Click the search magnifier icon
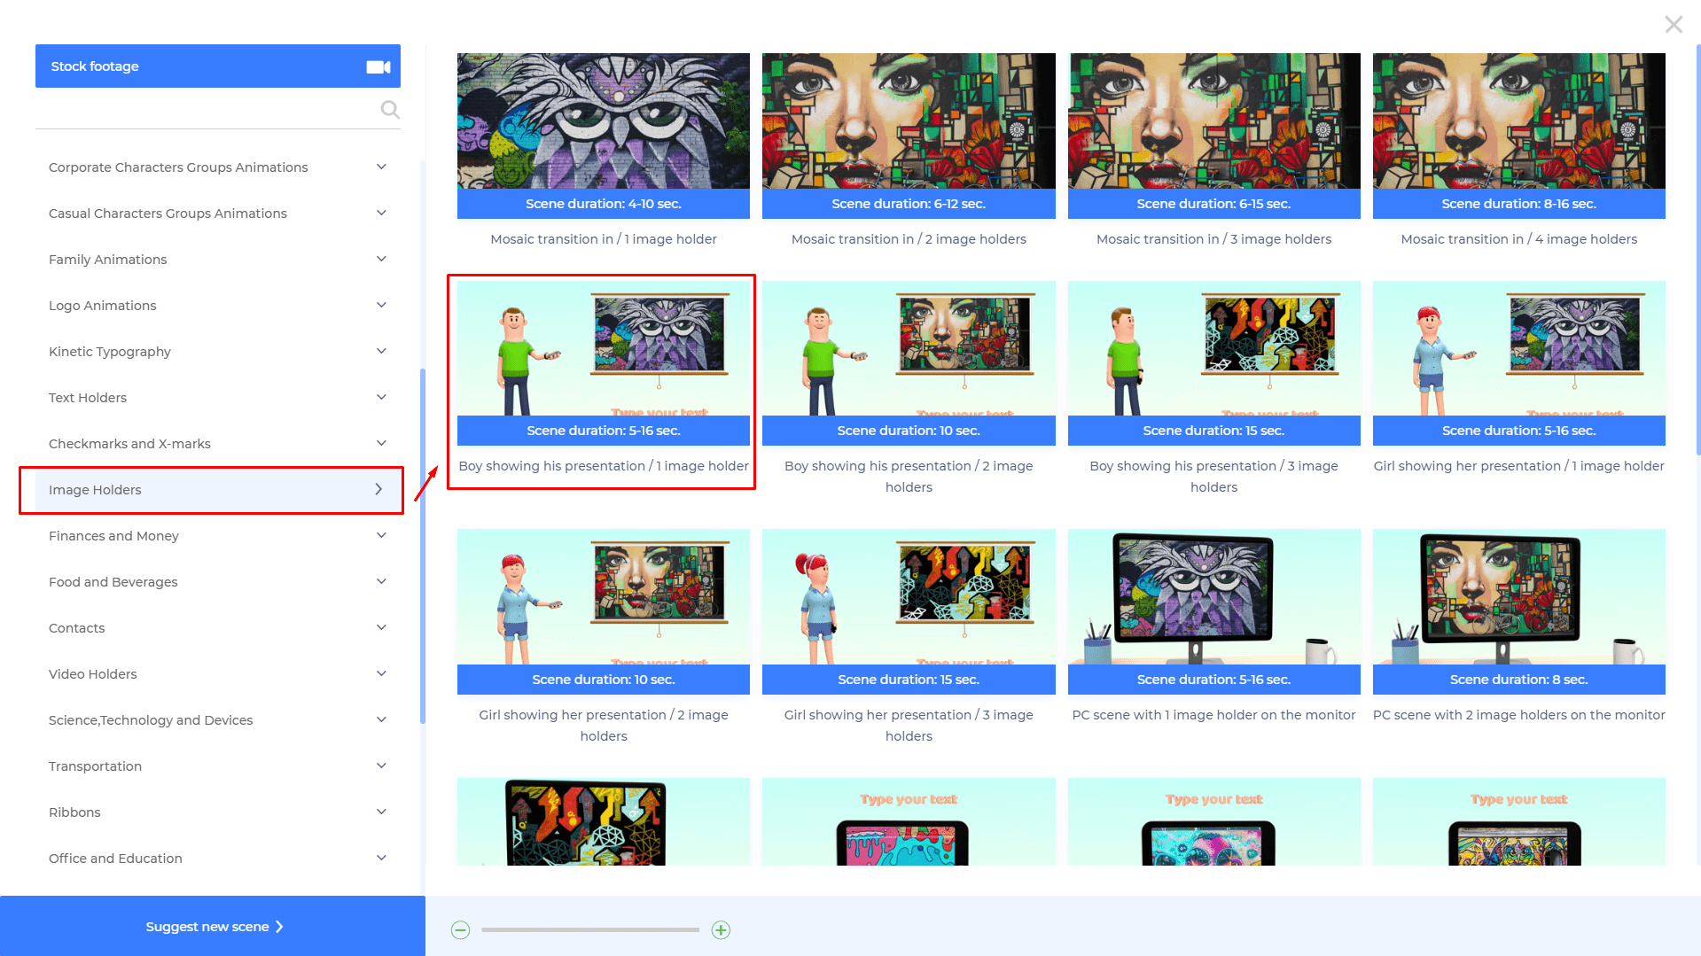The width and height of the screenshot is (1701, 956). click(390, 109)
